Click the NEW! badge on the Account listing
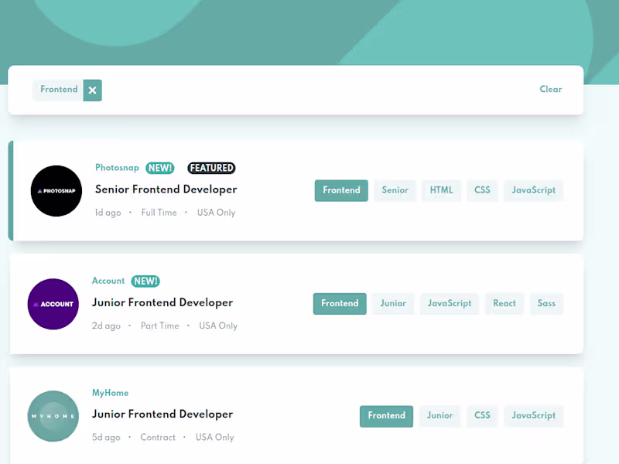This screenshot has height=464, width=619. point(145,281)
